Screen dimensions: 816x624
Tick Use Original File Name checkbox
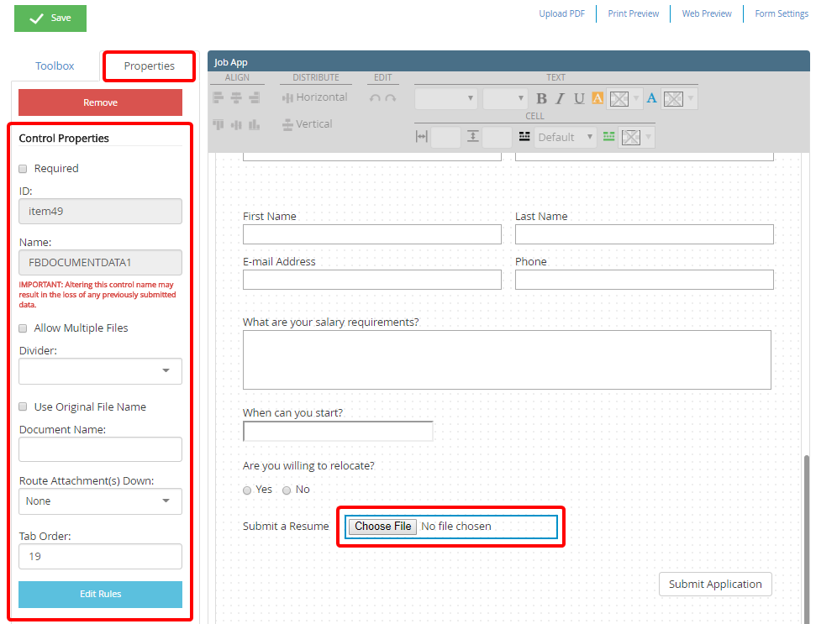click(24, 407)
